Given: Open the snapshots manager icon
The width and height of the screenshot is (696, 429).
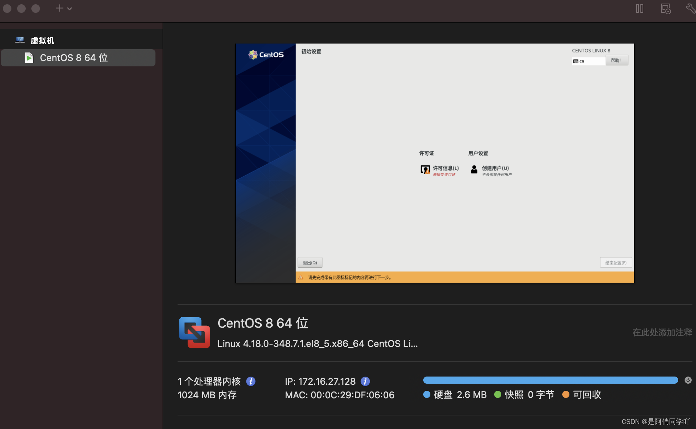Looking at the screenshot, I should pyautogui.click(x=665, y=9).
